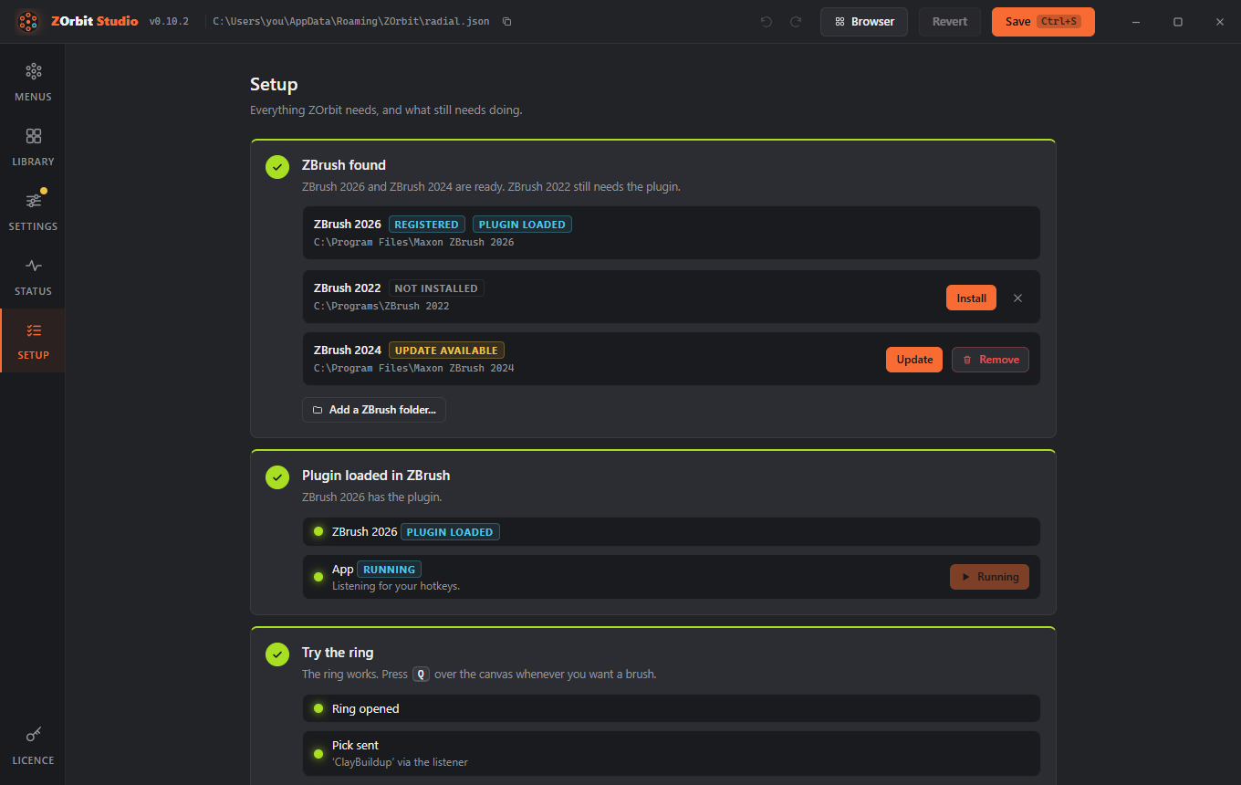
Task: Open the Menus section in sidebar
Action: coord(33,82)
